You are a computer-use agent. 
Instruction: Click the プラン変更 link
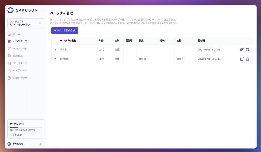point(16,135)
